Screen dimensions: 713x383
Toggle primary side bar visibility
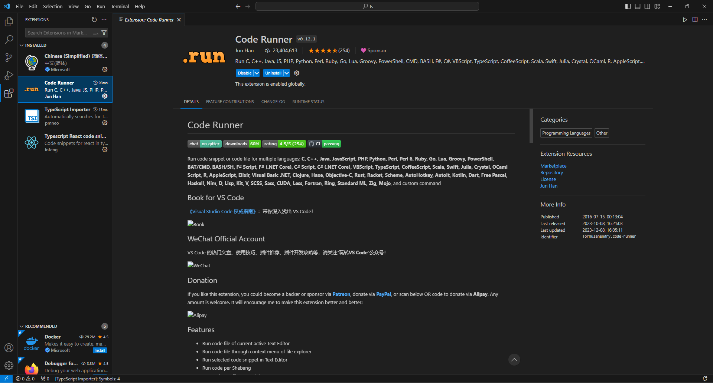point(628,6)
